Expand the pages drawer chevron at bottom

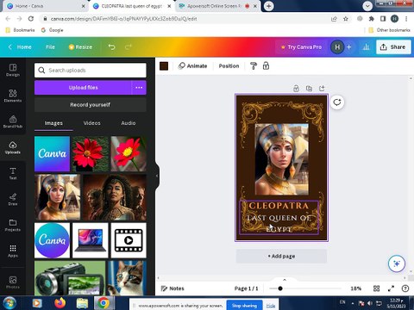(x=285, y=280)
